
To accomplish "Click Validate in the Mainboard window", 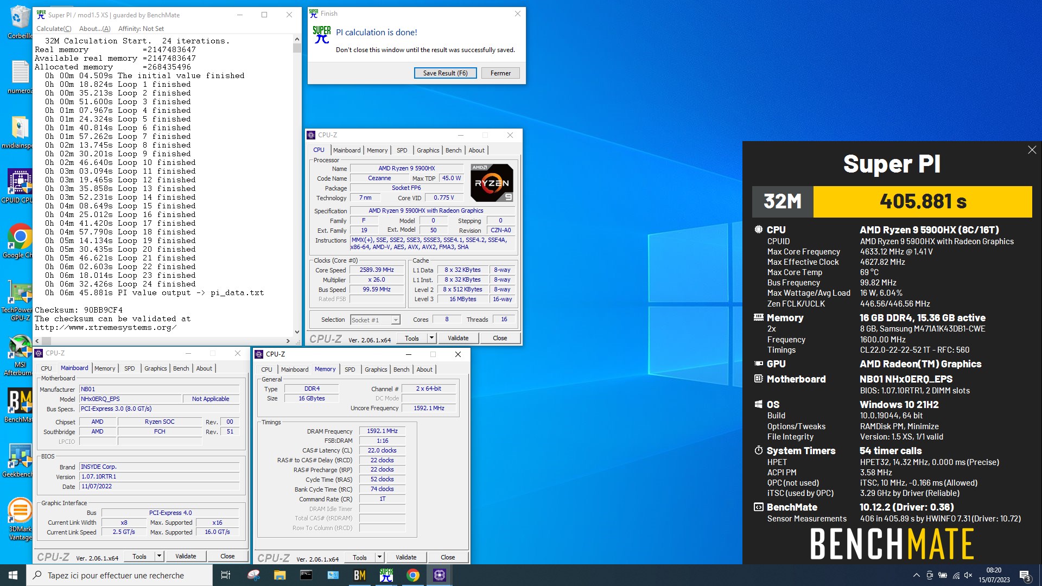I will [x=186, y=556].
